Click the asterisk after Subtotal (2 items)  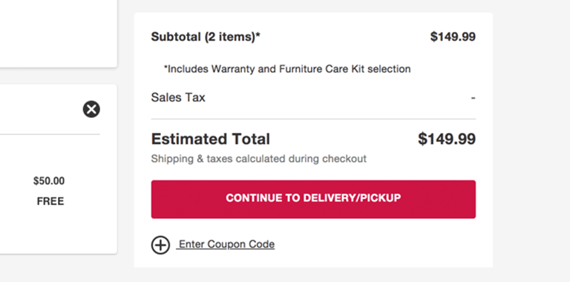pos(258,35)
